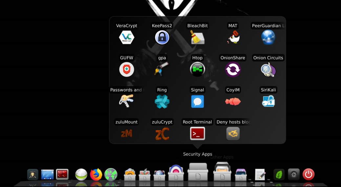
Task: Click the "OnionShare" text label
Action: [x=233, y=58]
